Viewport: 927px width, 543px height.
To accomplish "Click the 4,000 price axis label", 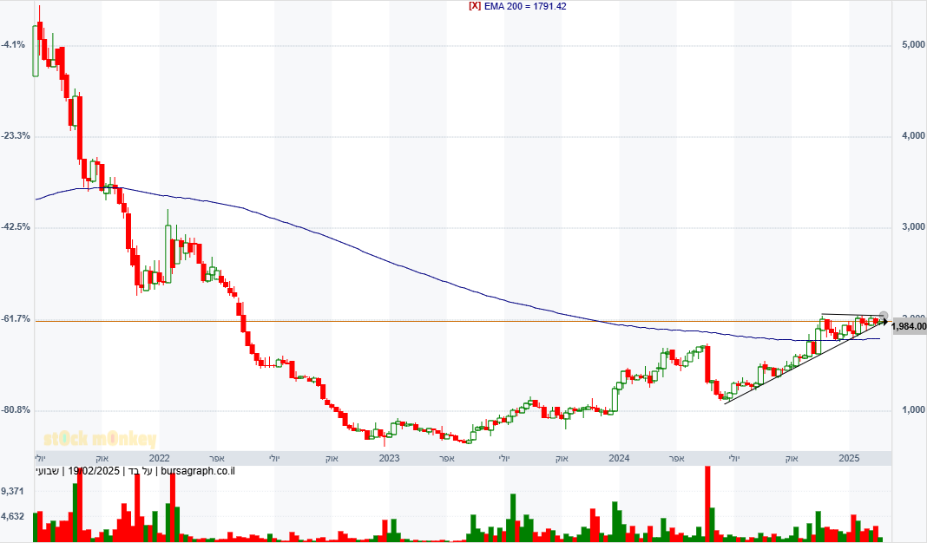I will (x=913, y=135).
